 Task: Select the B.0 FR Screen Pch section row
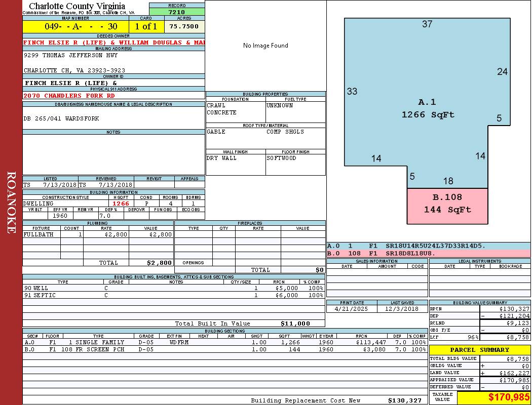[x=225, y=349]
